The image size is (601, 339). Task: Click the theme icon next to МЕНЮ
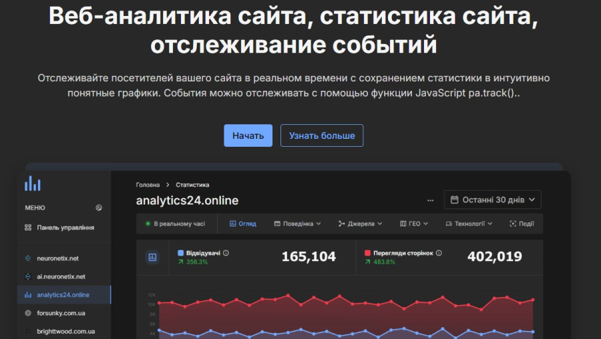pyautogui.click(x=99, y=208)
